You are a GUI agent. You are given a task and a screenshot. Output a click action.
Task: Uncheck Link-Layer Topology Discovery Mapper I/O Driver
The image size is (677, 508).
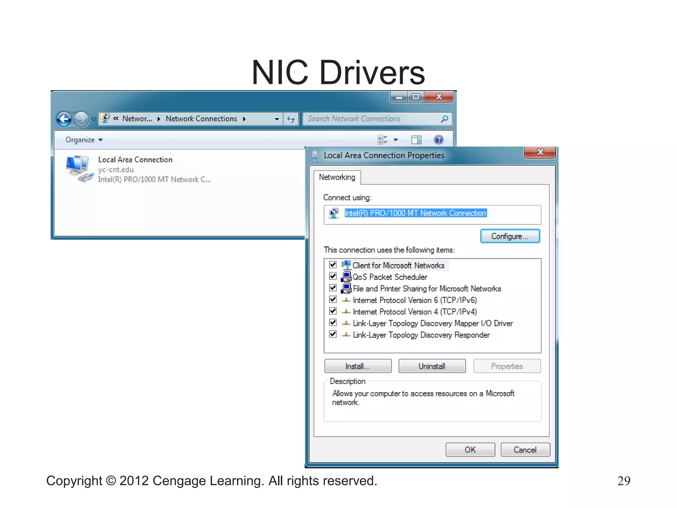333,322
